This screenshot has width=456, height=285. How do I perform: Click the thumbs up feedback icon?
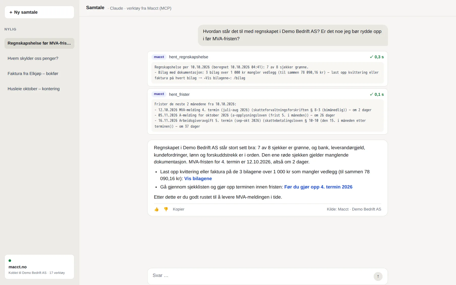[157, 209]
